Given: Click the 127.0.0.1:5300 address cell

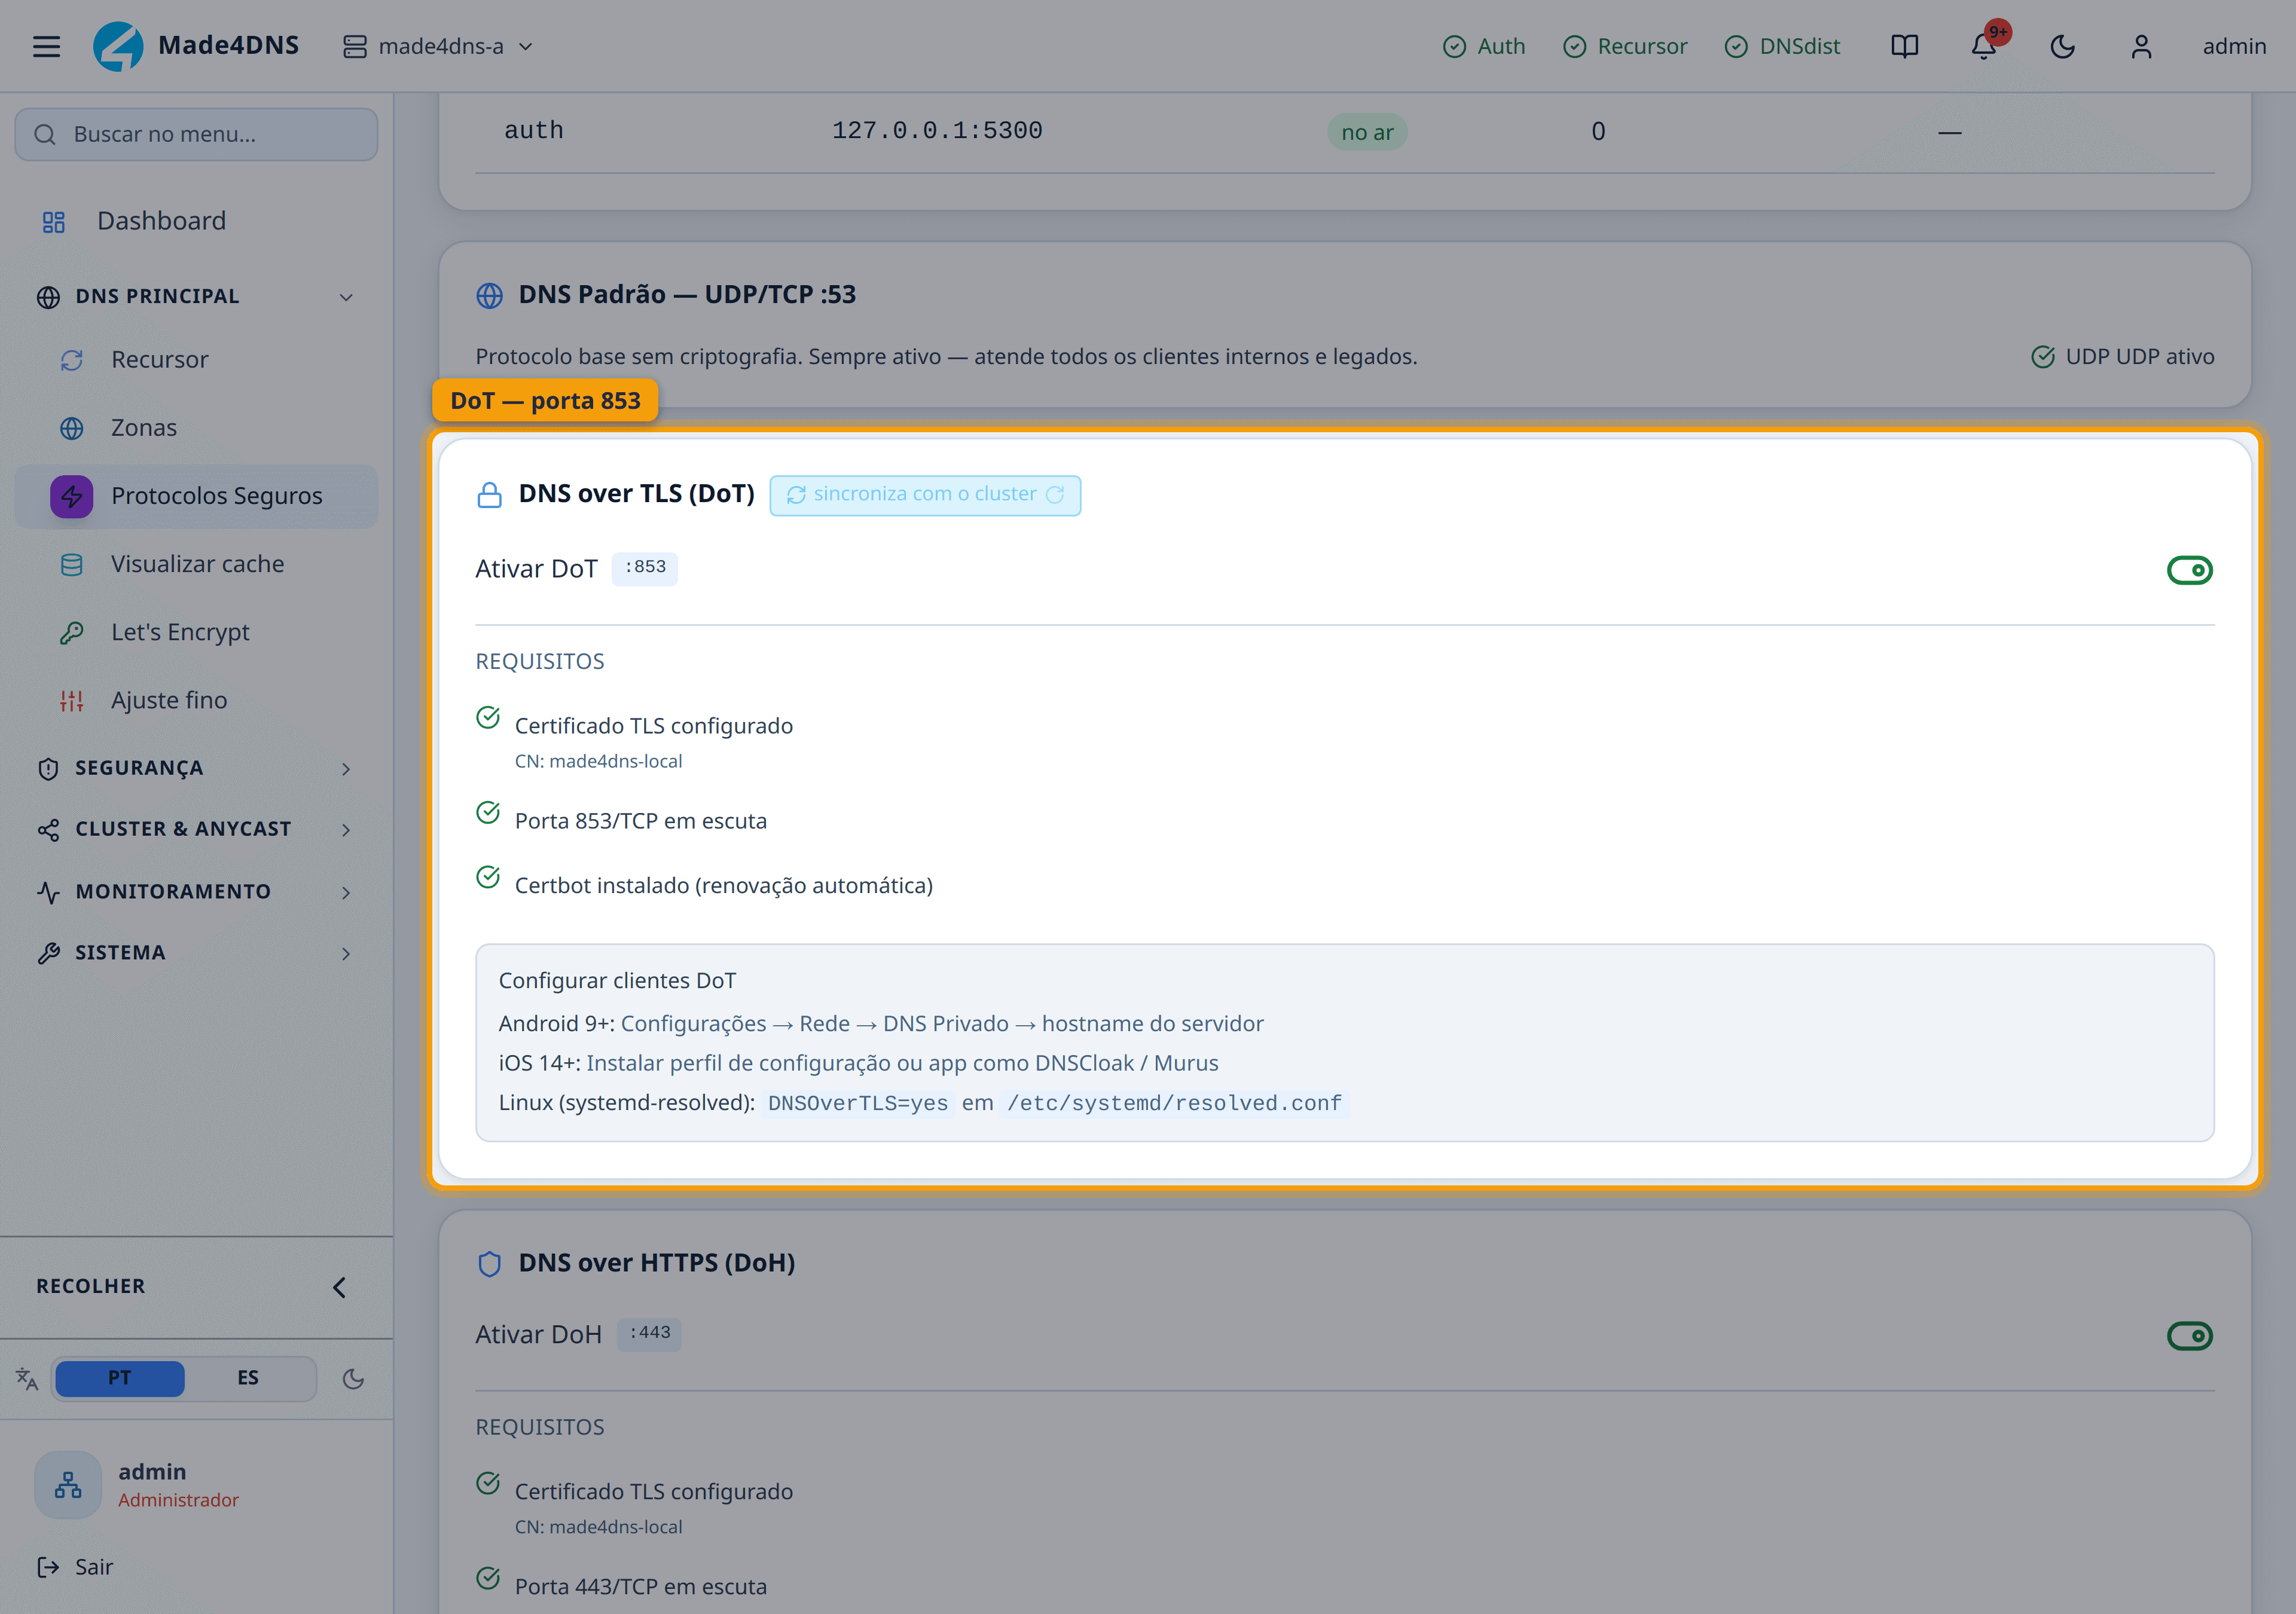Looking at the screenshot, I should point(937,131).
